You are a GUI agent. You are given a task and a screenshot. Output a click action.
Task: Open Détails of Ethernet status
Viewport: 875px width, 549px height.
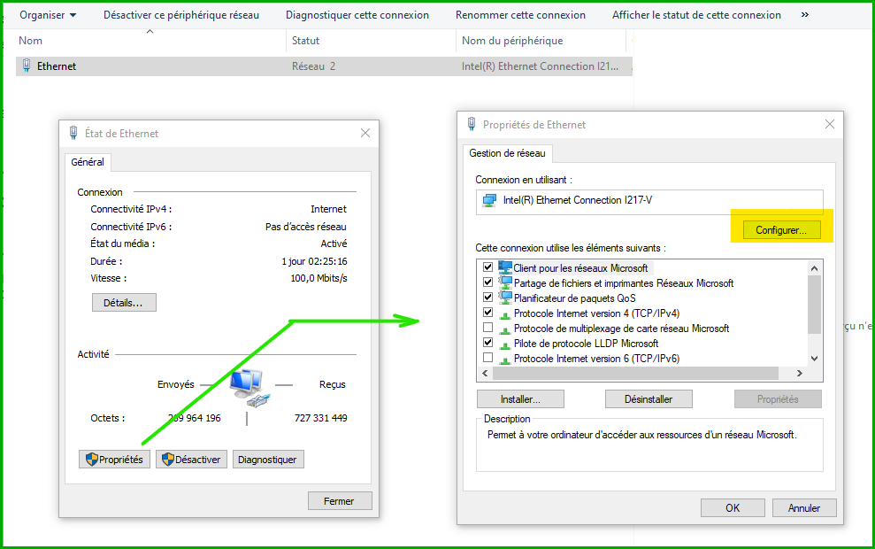pos(124,303)
